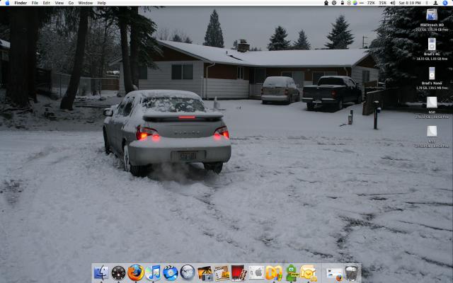453x283 pixels.
Task: Open the Help menu
Action: pyautogui.click(x=101, y=3)
